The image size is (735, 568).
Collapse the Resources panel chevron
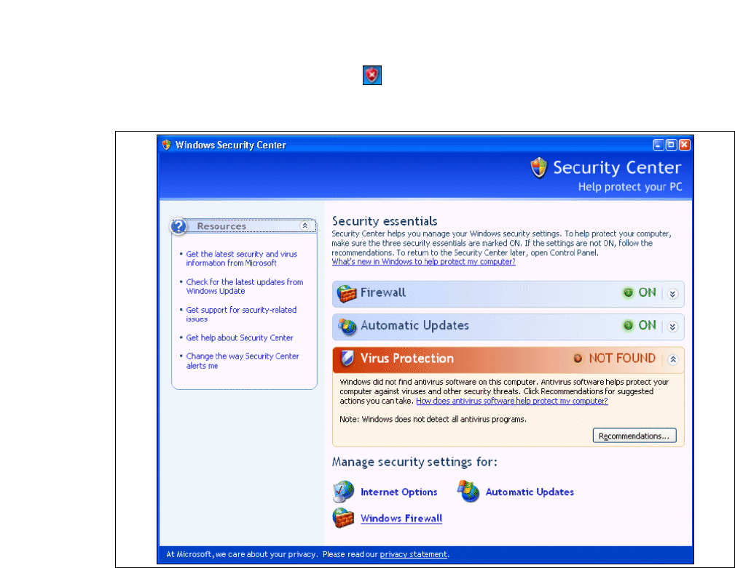coord(304,226)
